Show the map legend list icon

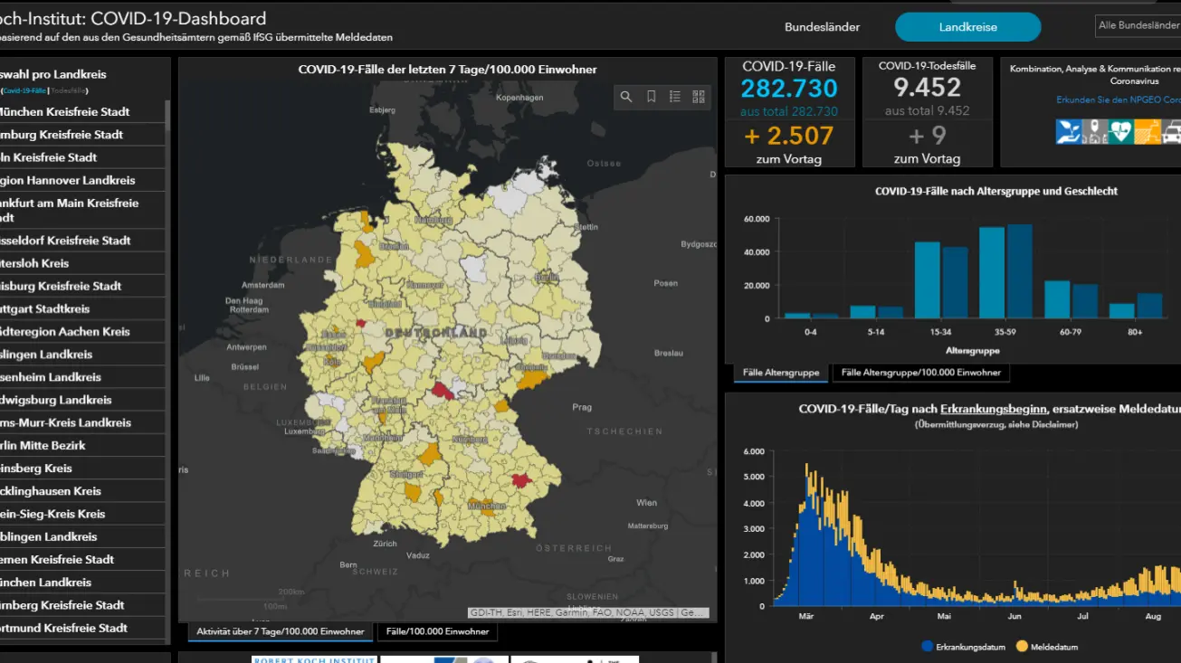click(x=675, y=97)
